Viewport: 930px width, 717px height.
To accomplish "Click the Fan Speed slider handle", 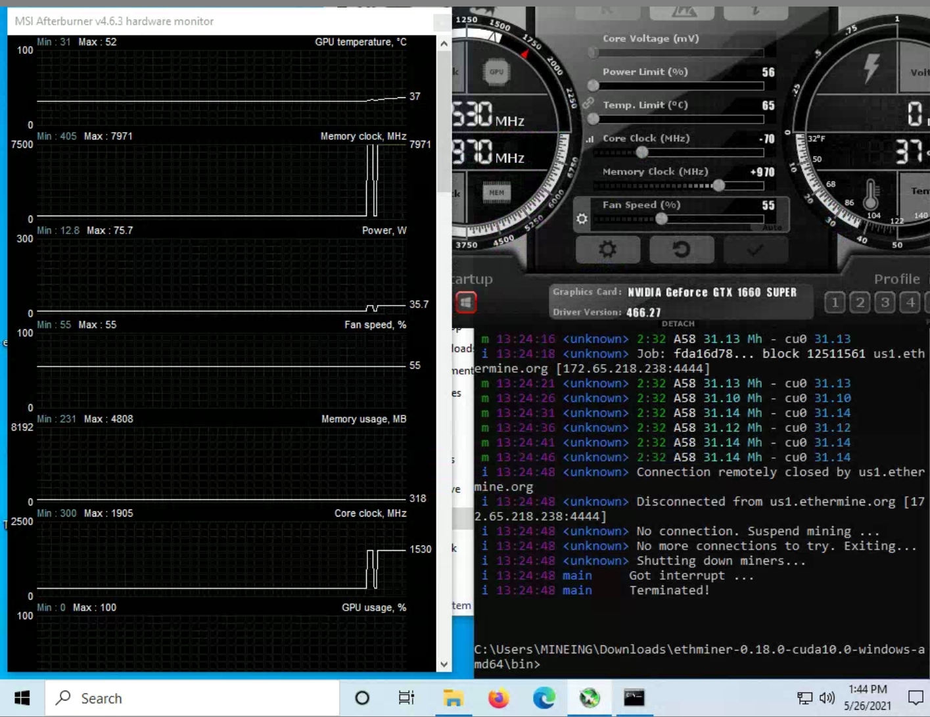I will click(x=662, y=219).
